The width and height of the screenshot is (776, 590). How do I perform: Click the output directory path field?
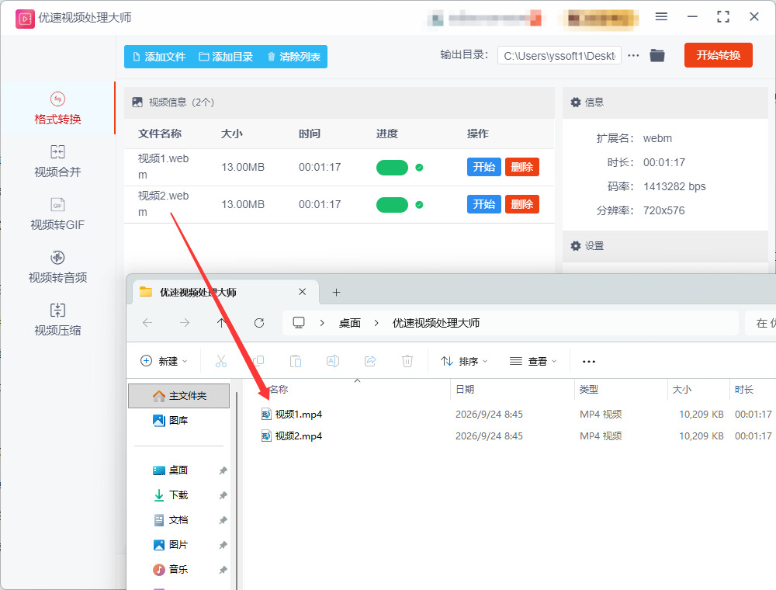point(559,55)
